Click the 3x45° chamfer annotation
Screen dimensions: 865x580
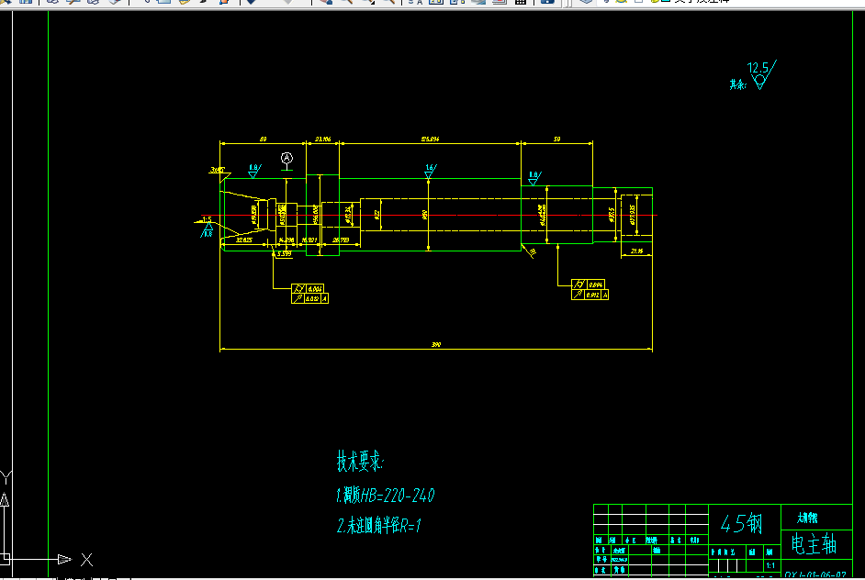coord(218,170)
